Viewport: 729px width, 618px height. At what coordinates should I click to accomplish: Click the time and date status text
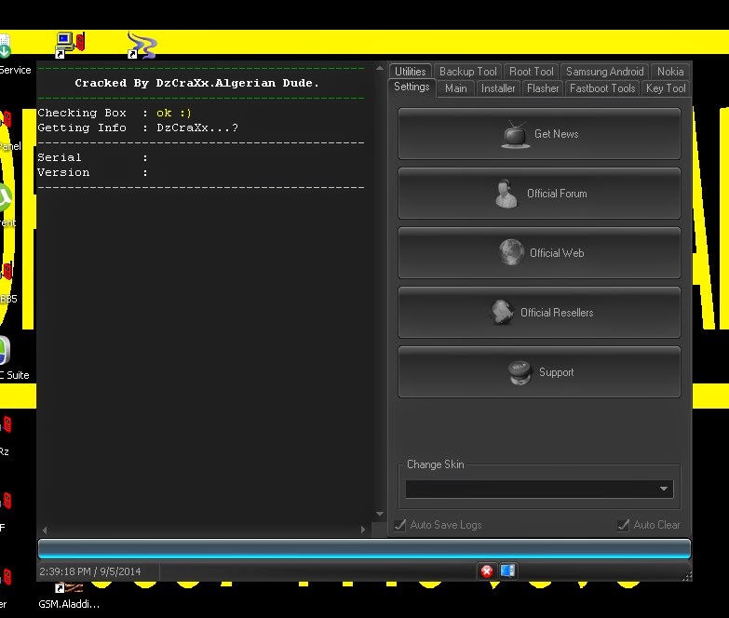point(90,571)
